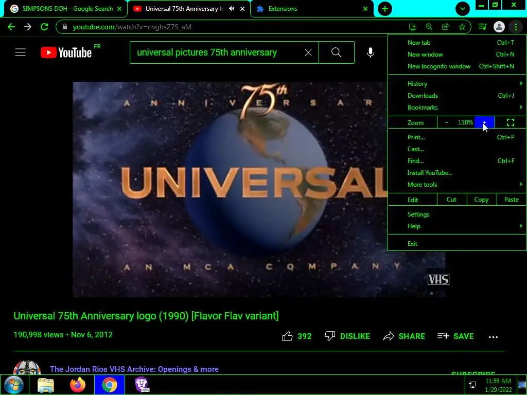Go back with the browser back arrow

point(11,27)
